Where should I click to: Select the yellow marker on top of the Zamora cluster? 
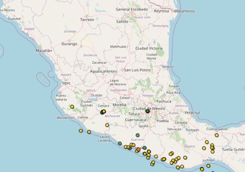(x=104, y=111)
